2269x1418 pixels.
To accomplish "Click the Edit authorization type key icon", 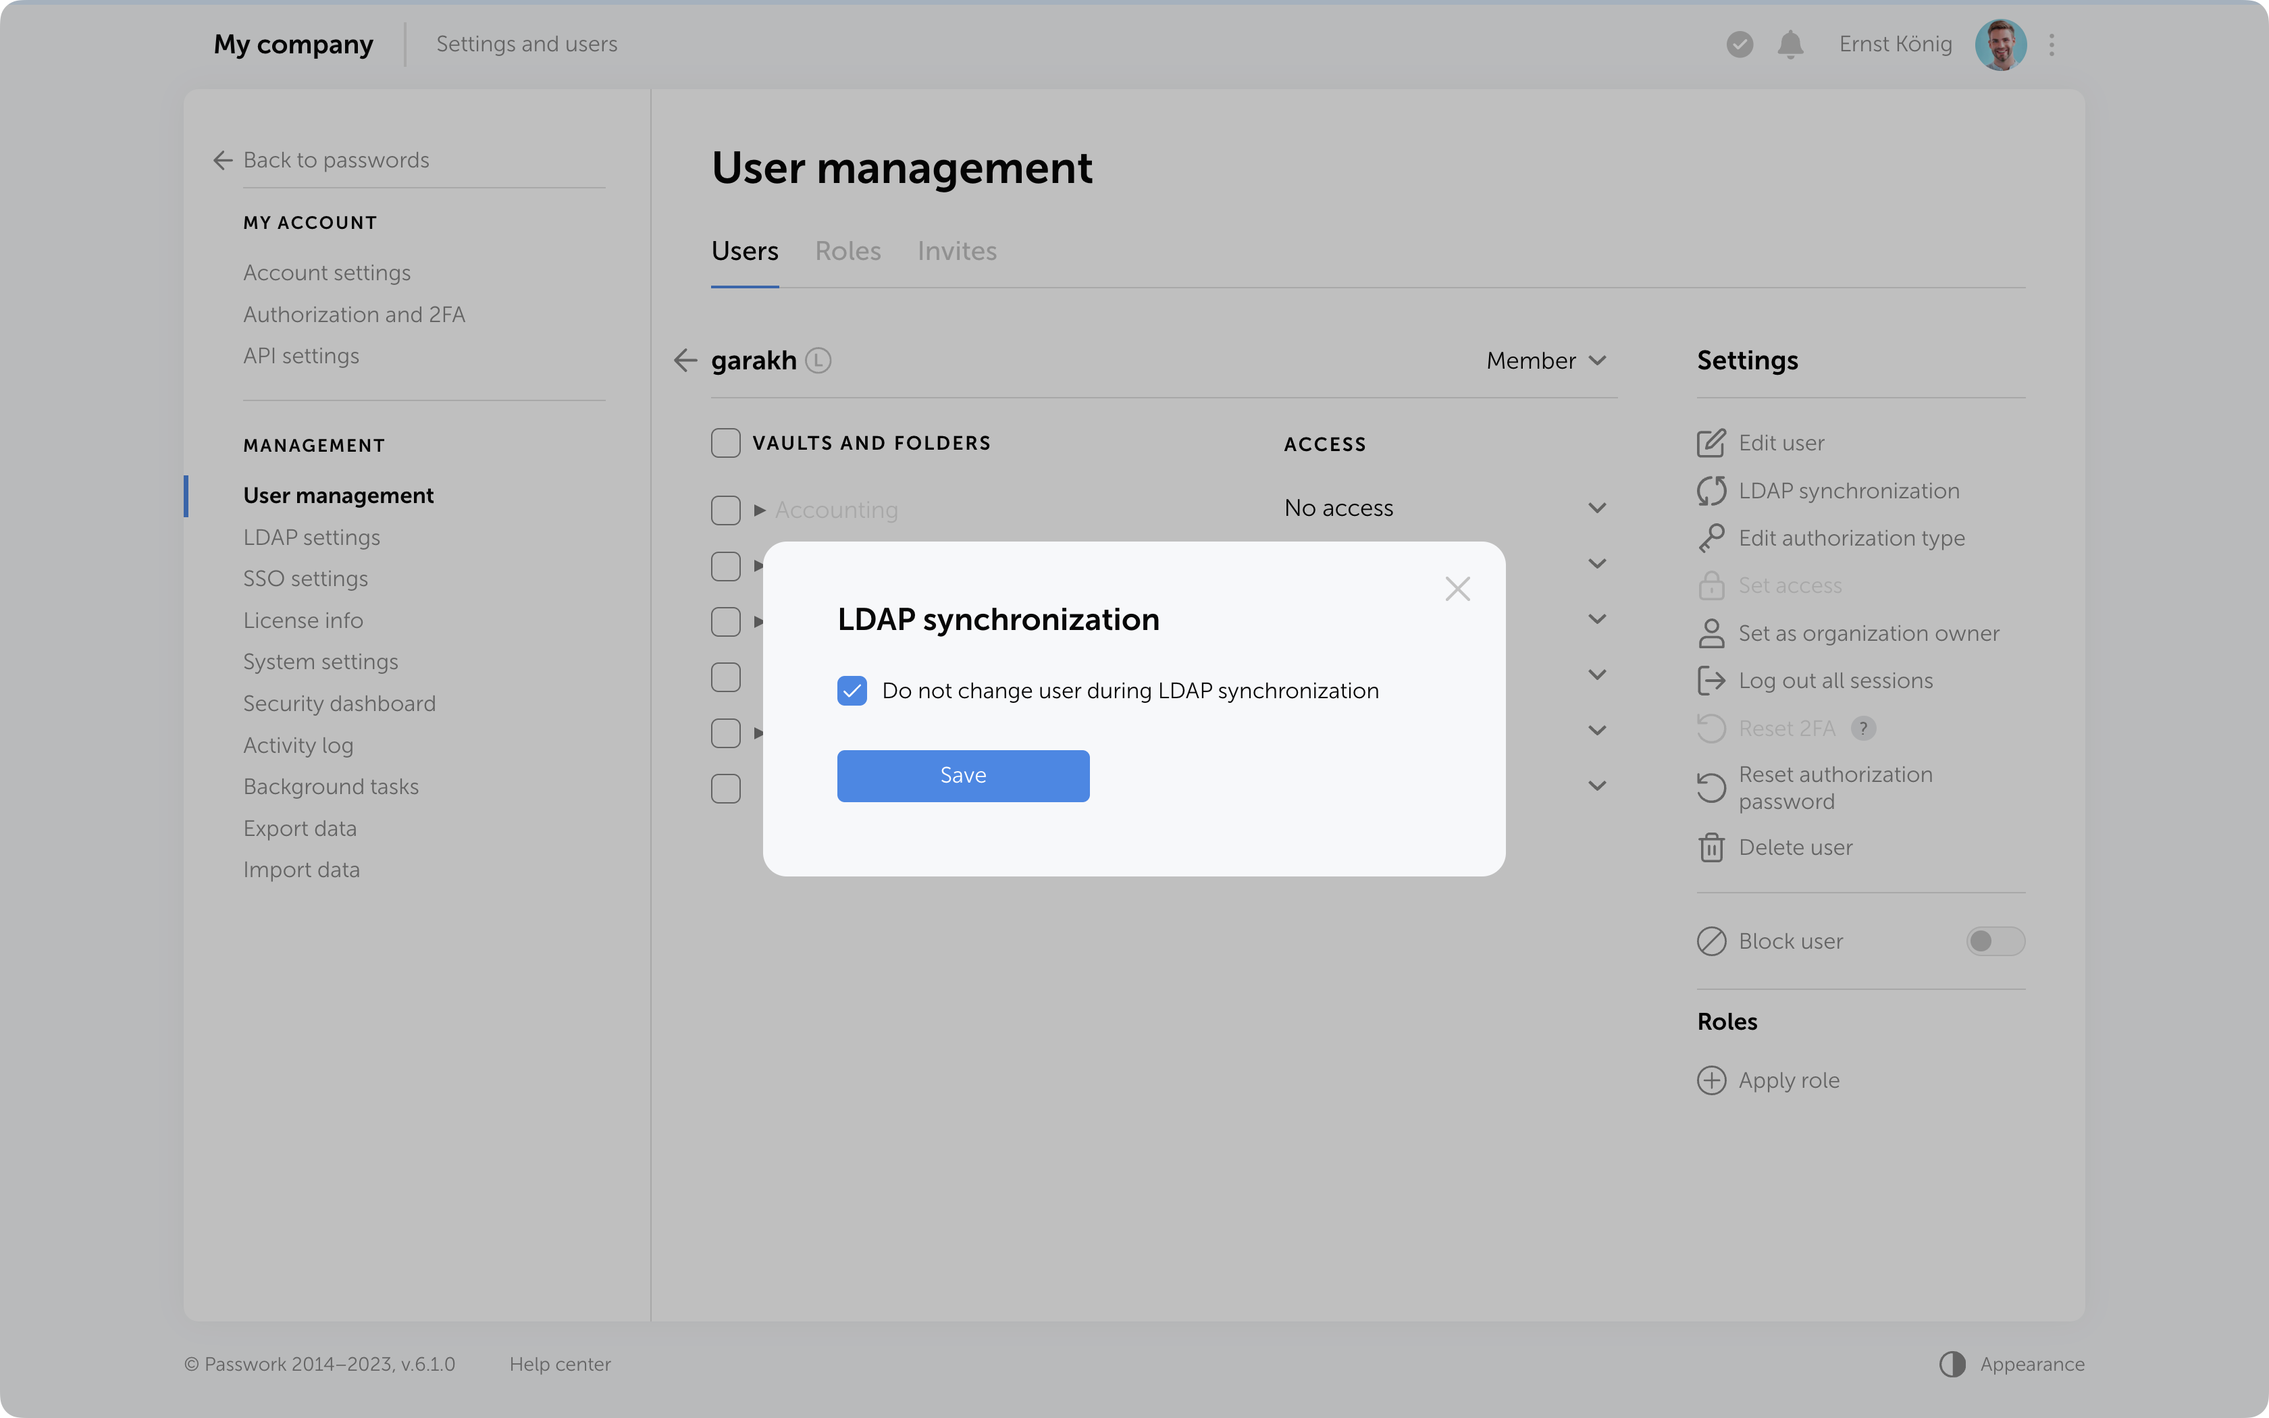I will [1711, 536].
